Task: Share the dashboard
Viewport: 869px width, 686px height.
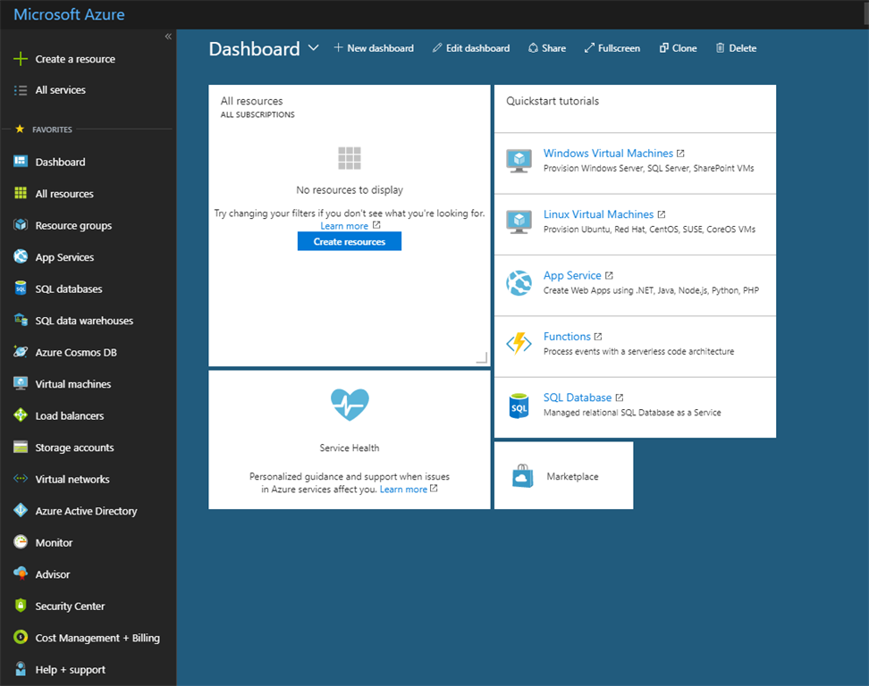Action: click(x=547, y=48)
